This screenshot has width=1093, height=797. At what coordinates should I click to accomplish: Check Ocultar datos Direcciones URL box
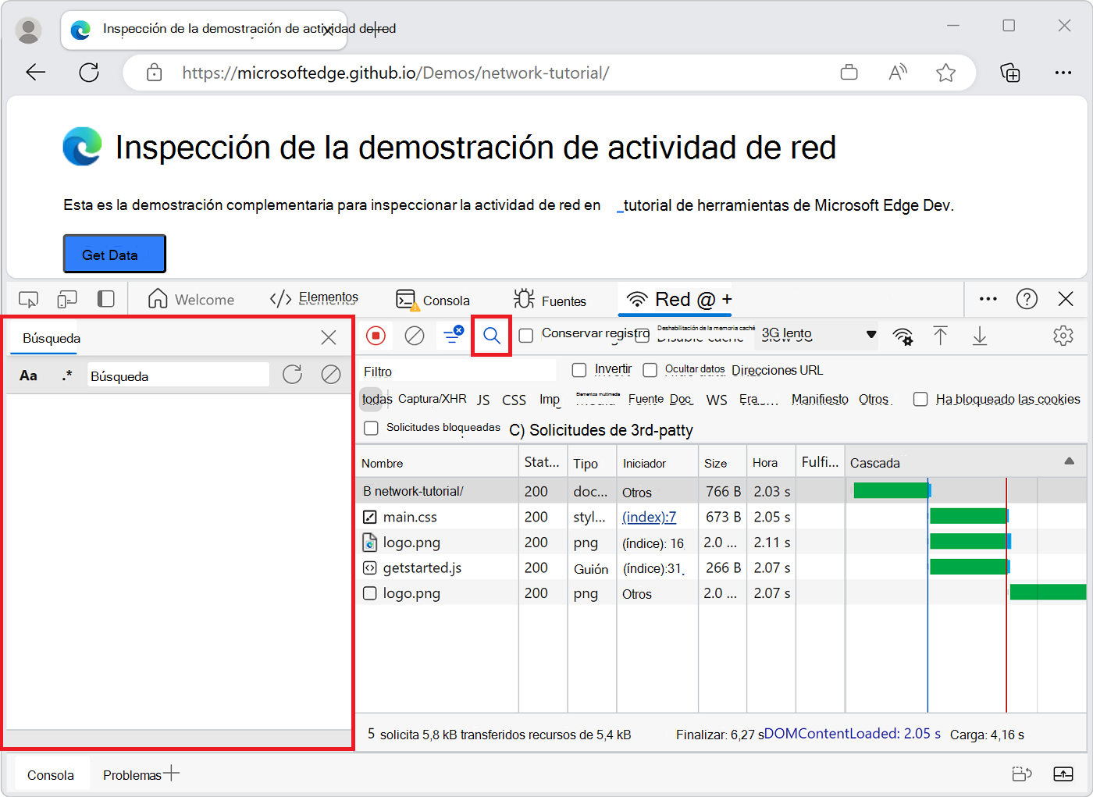[x=650, y=369]
